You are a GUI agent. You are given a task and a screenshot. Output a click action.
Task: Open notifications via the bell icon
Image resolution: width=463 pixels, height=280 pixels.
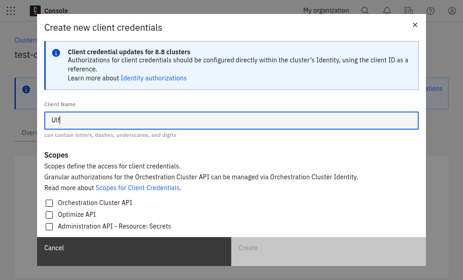point(387,11)
